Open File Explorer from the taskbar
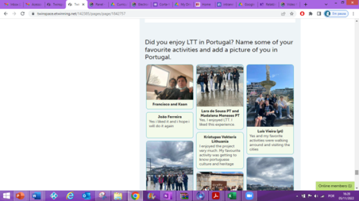 click(x=118, y=196)
